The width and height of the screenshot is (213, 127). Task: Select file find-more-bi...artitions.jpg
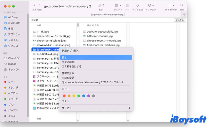coord(101,45)
